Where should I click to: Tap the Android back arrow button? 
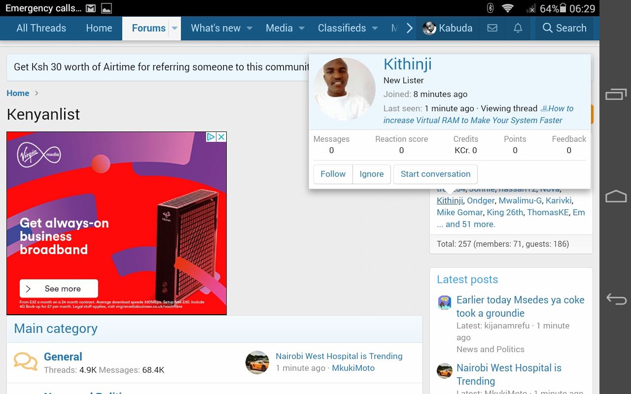pyautogui.click(x=616, y=298)
